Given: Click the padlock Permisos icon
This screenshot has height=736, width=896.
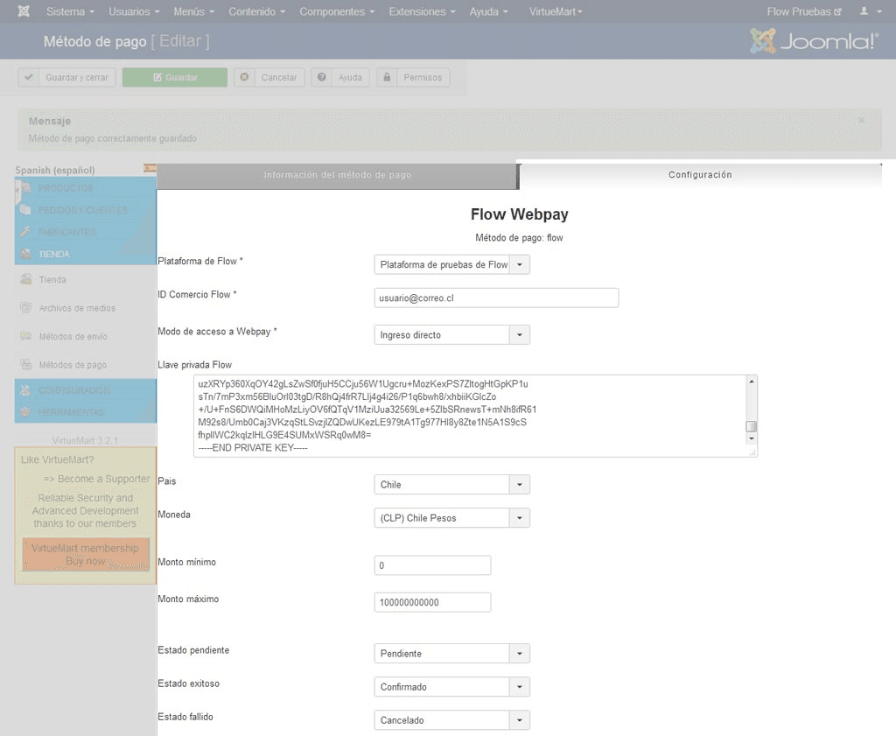Looking at the screenshot, I should [387, 77].
